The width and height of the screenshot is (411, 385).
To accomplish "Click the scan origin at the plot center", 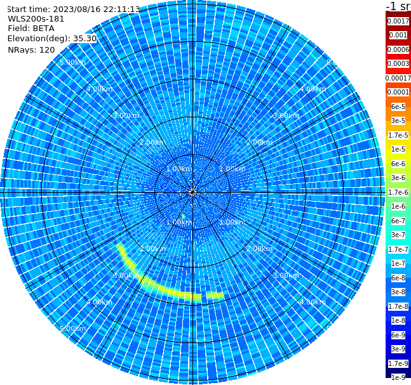I will 192,192.
